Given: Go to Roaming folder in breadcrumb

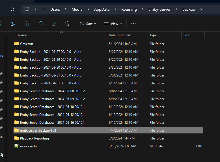Looking at the screenshot, I should [x=129, y=9].
